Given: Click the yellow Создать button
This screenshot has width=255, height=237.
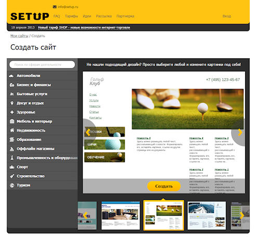Looking at the screenshot, I should (x=164, y=186).
